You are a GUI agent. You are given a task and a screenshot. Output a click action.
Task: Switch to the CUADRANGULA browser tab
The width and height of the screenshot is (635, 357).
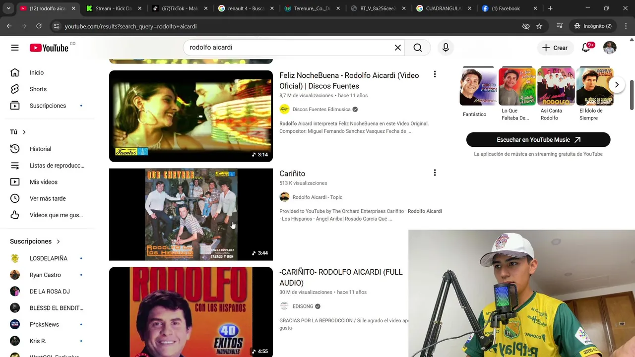[443, 8]
